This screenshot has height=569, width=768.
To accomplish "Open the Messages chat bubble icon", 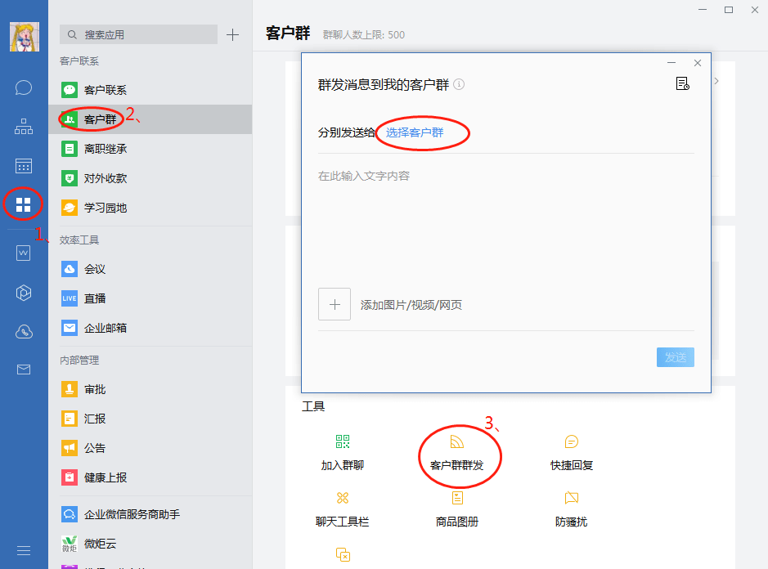I will (x=24, y=87).
